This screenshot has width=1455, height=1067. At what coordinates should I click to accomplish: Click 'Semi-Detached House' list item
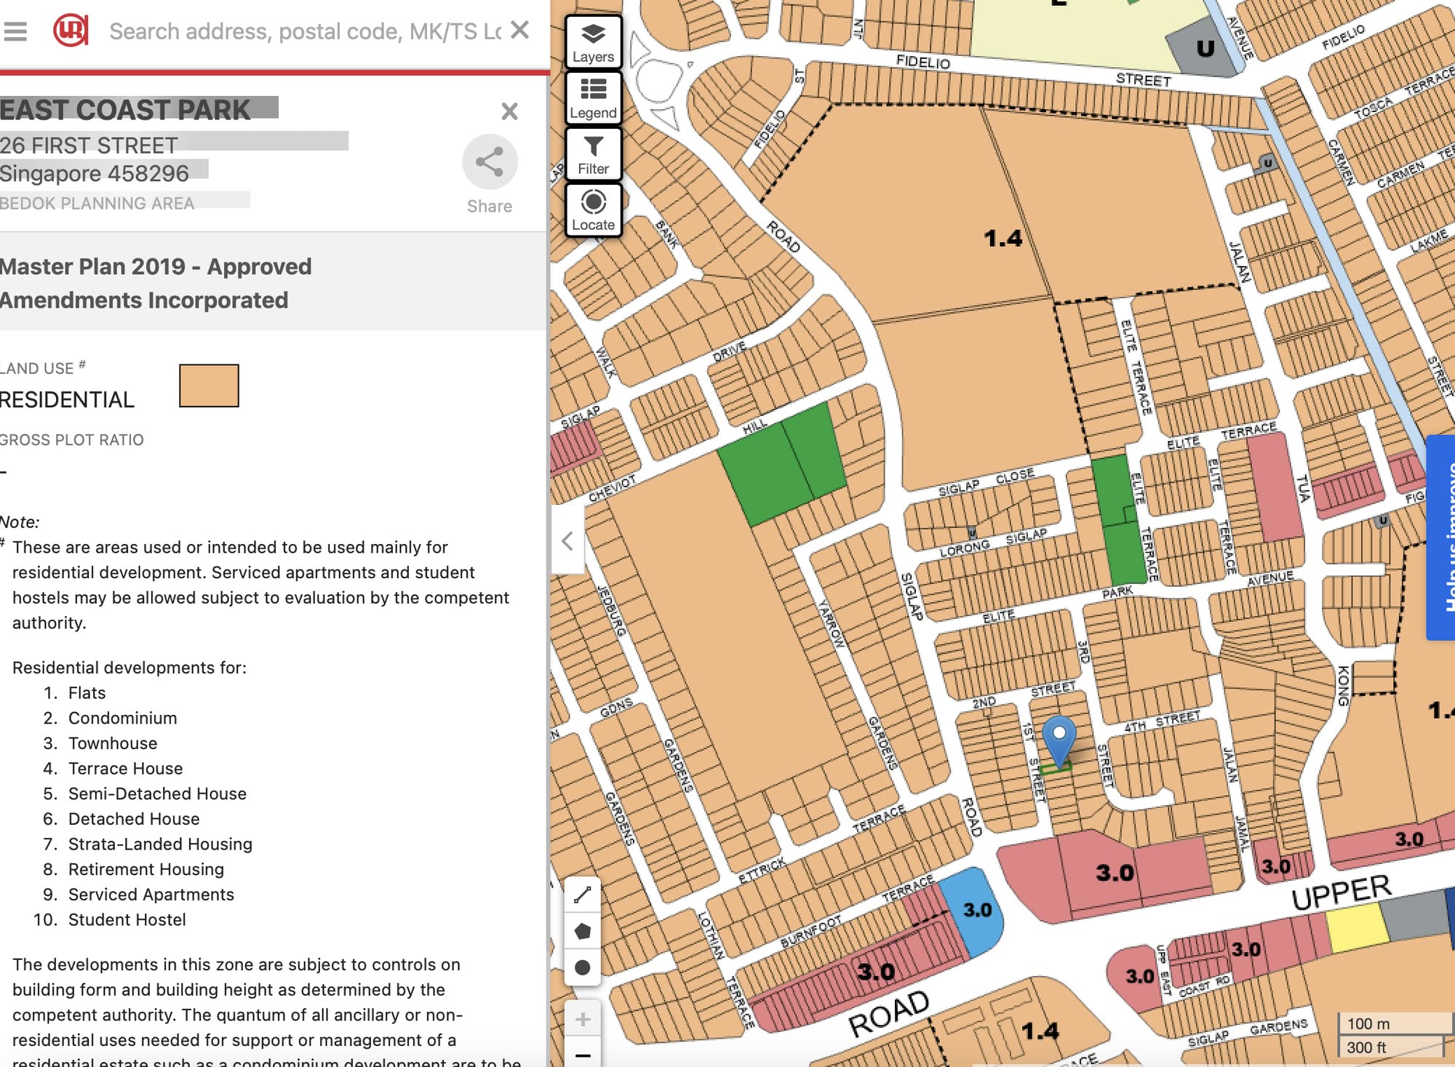[157, 794]
